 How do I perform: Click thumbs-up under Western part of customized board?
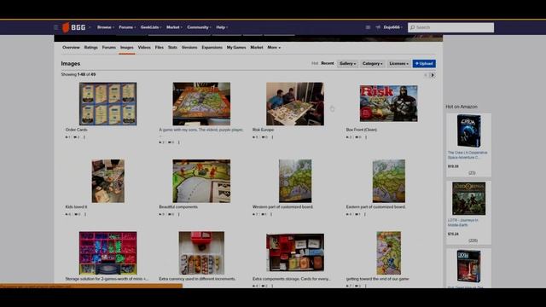point(253,214)
